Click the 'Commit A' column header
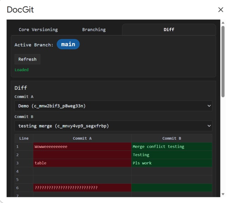The width and height of the screenshot is (229, 203). click(82, 139)
